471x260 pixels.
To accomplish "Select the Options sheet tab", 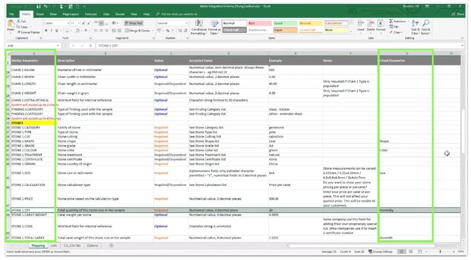I will point(92,246).
